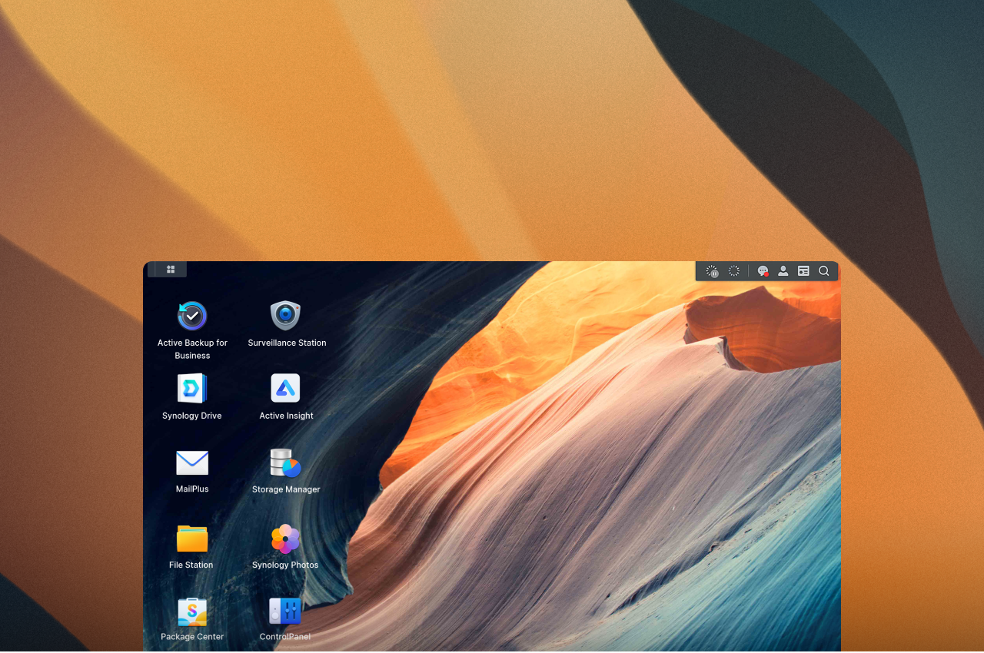Click the background task spinner icon
The image size is (984, 653).
734,270
